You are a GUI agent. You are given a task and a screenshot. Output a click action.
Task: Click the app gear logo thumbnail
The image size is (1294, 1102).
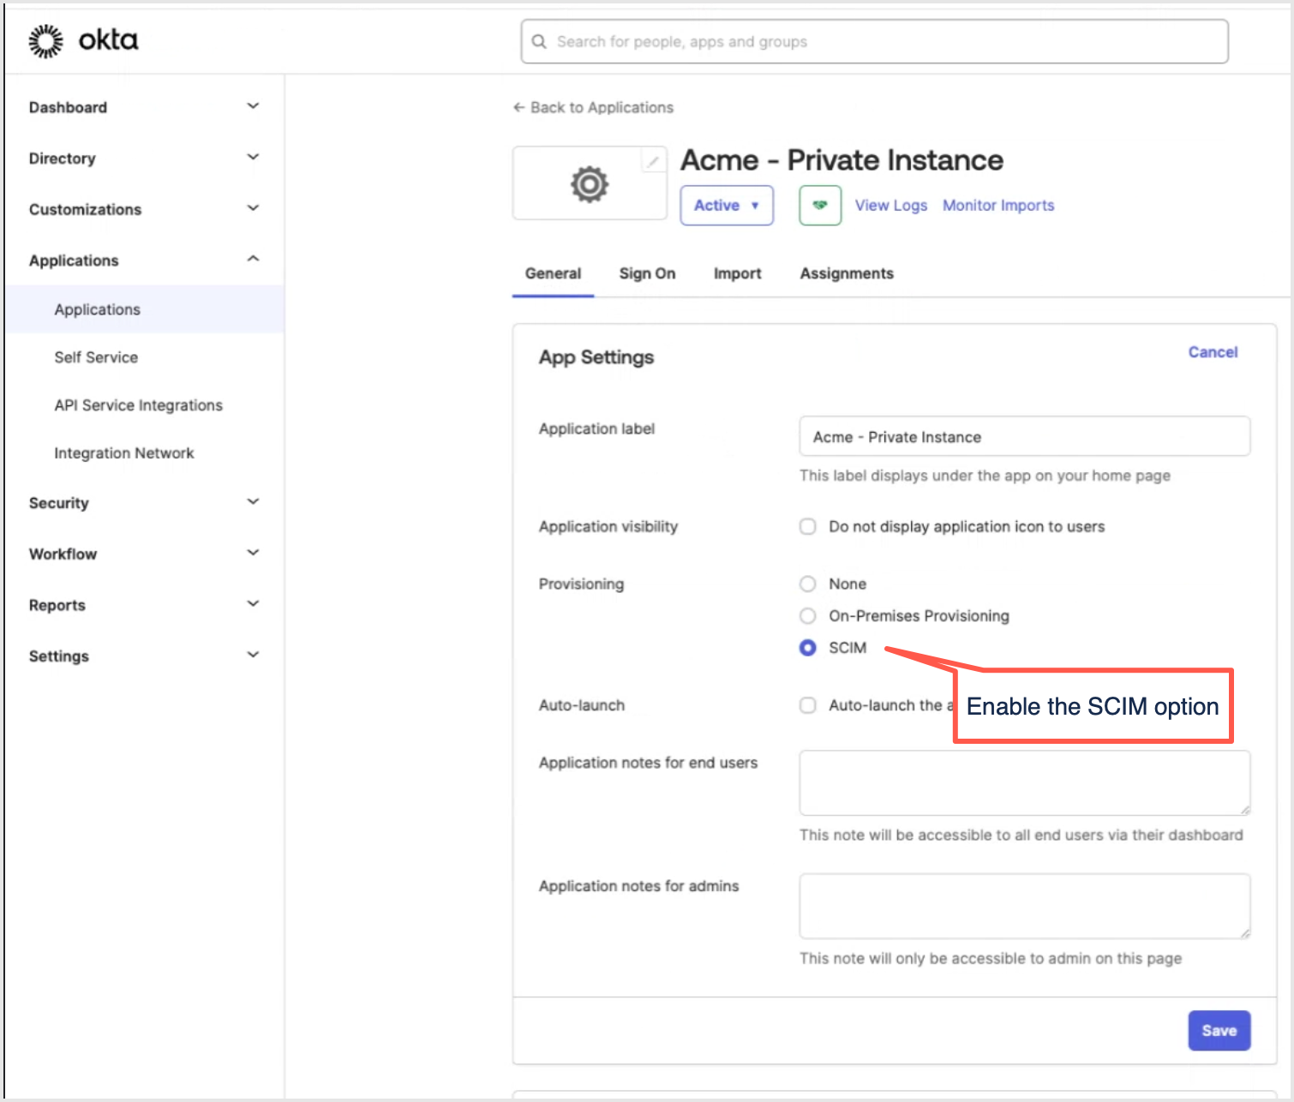590,184
